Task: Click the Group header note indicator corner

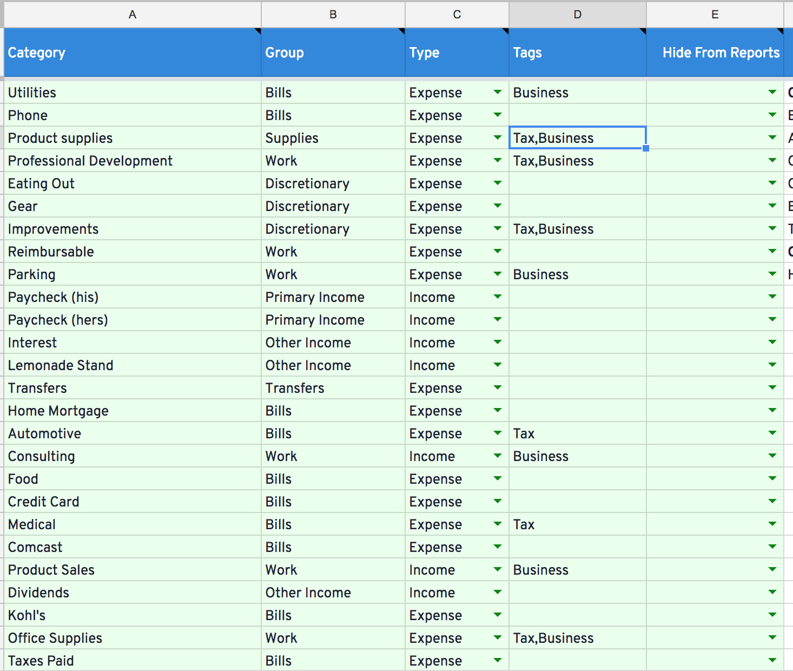Action: 402,31
